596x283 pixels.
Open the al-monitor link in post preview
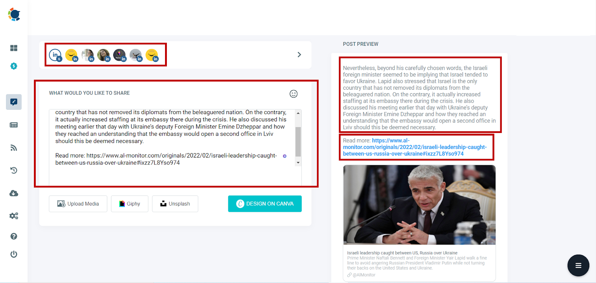point(415,147)
